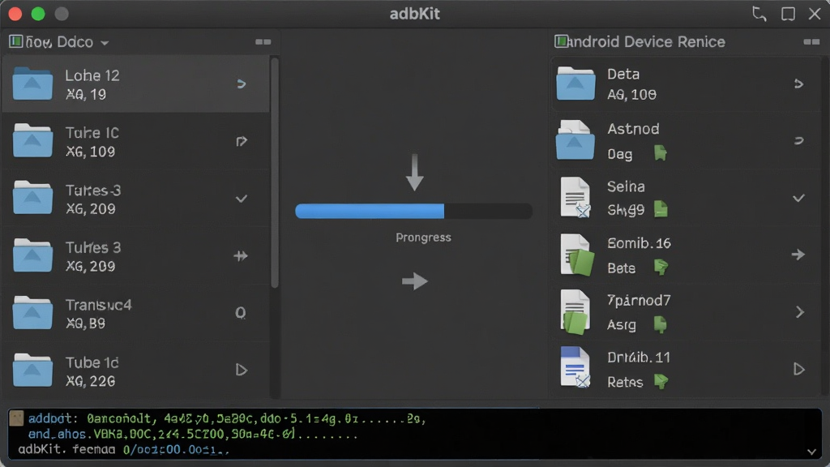Viewport: 830px width, 467px height.
Task: Click the checkmark on Tuhes-3 row
Action: coord(242,199)
